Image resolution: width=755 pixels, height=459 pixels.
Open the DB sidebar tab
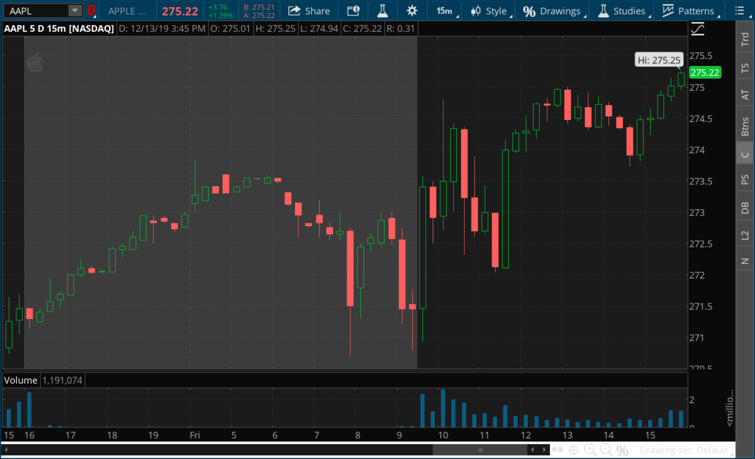click(745, 208)
